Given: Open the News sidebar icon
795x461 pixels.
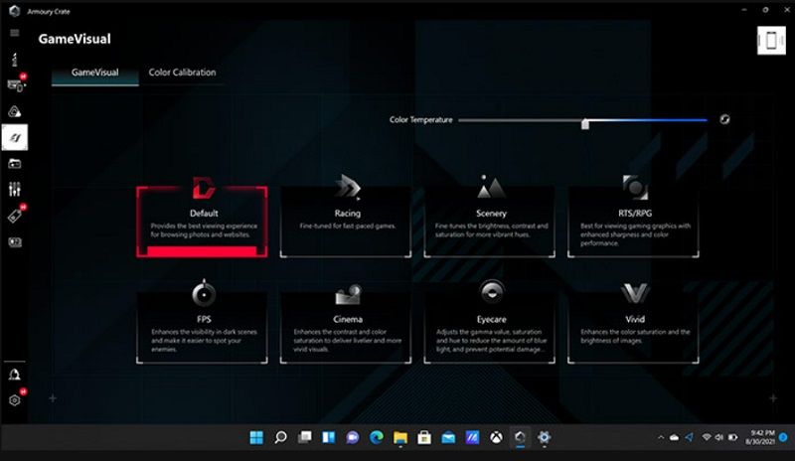Looking at the screenshot, I should pos(15,242).
